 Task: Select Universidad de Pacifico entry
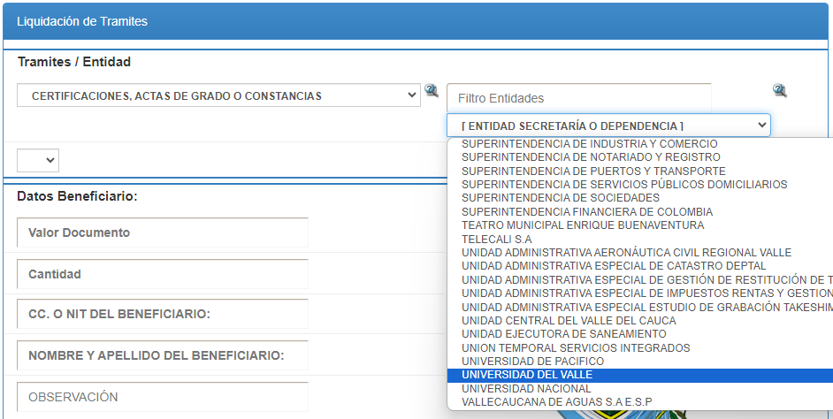532,362
